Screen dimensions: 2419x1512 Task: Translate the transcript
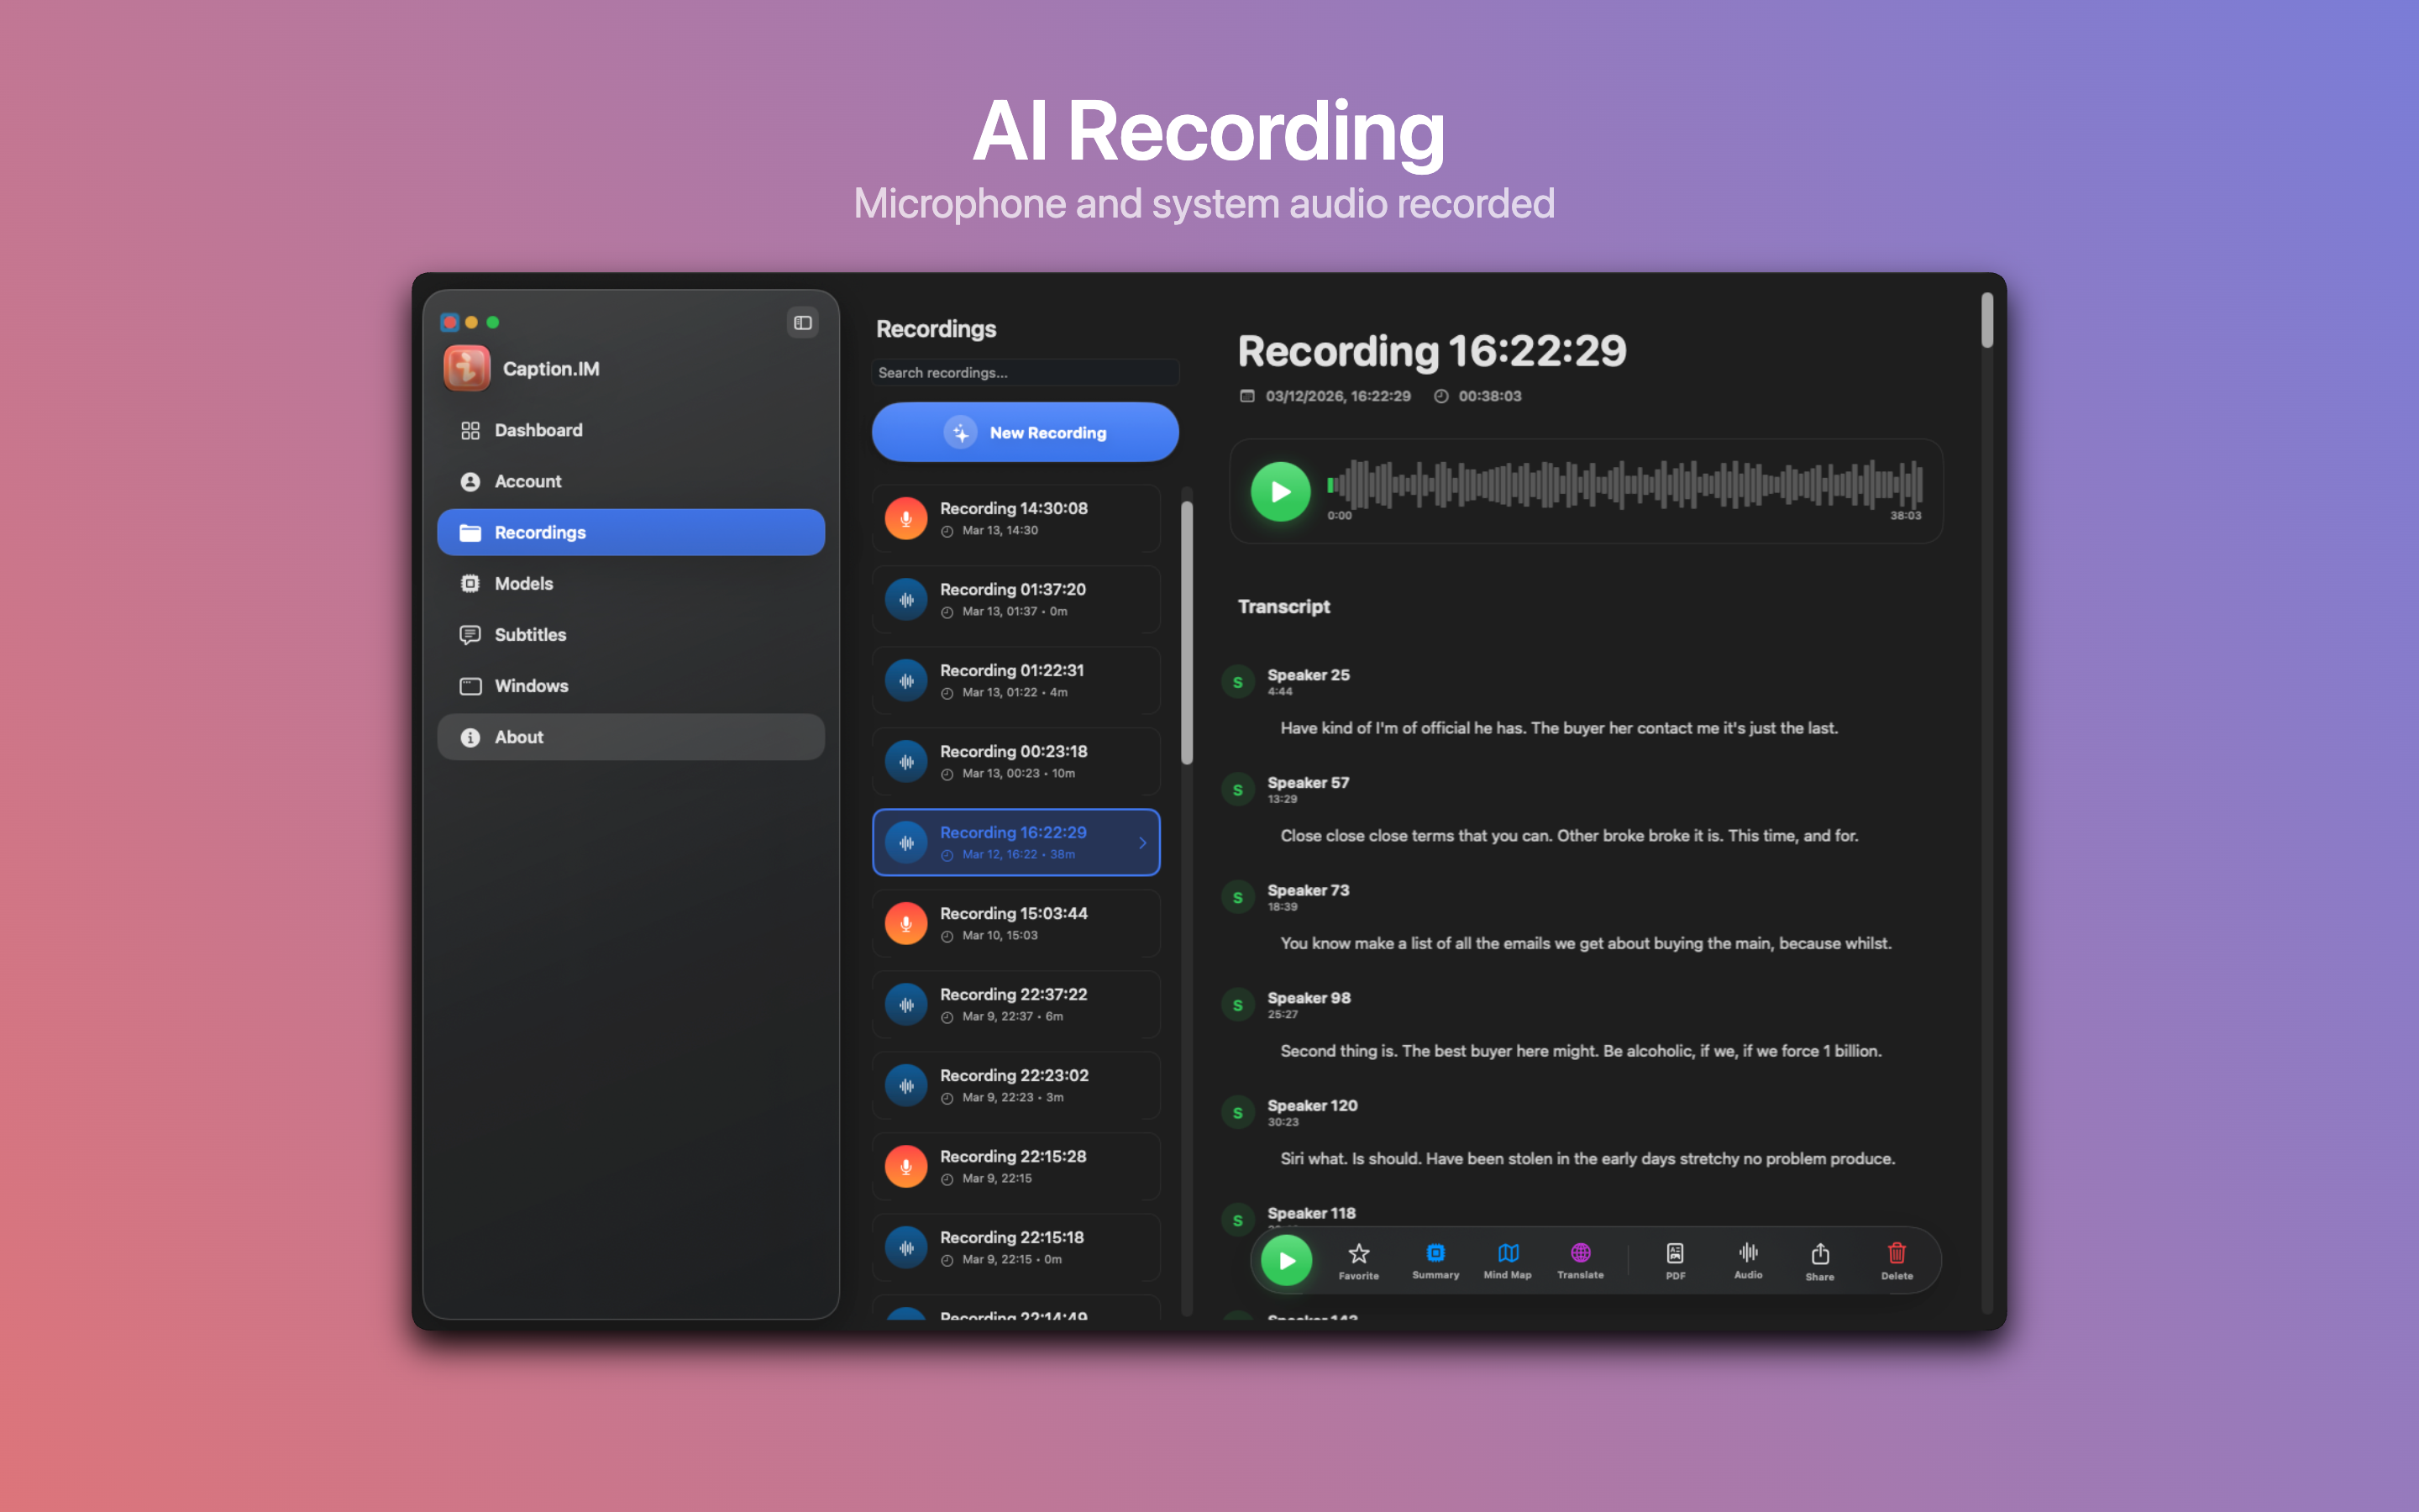point(1579,1259)
